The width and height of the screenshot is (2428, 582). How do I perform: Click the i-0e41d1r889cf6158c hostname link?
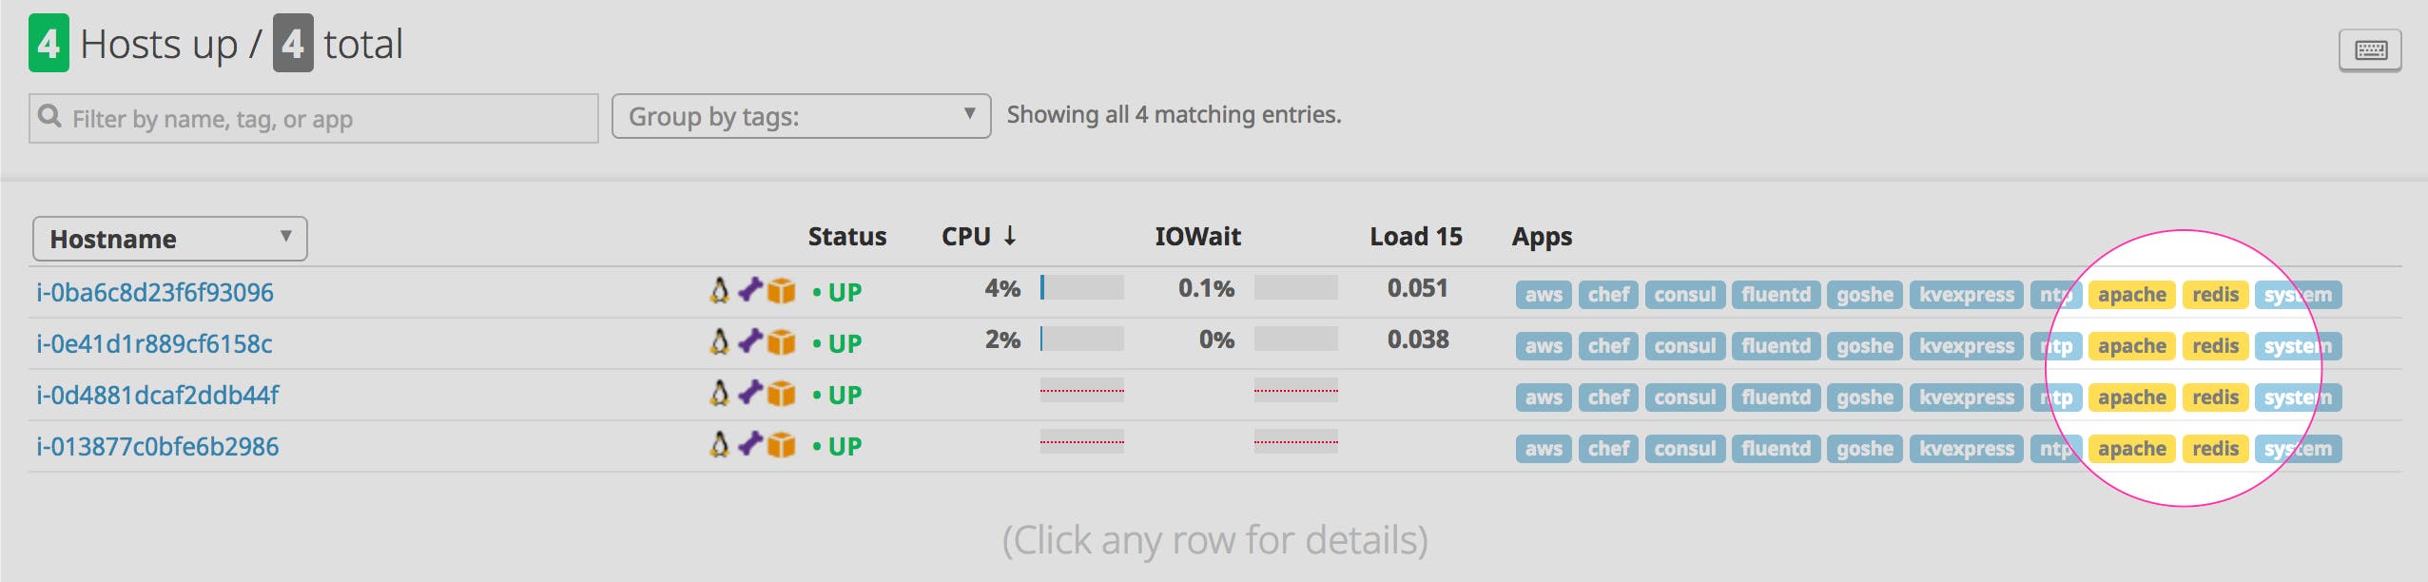(x=154, y=345)
